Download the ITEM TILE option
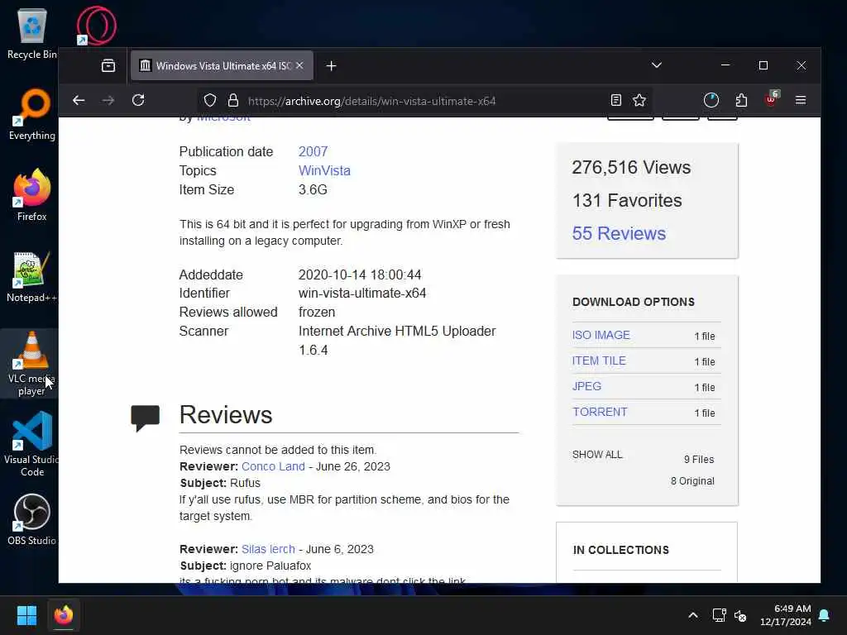Image resolution: width=847 pixels, height=635 pixels. (599, 360)
